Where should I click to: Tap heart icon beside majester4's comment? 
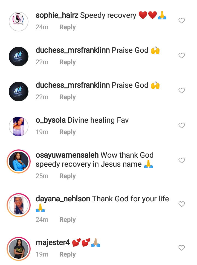pyautogui.click(x=182, y=248)
